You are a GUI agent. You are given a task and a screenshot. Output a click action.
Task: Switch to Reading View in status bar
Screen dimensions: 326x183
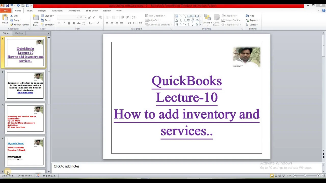(280, 176)
